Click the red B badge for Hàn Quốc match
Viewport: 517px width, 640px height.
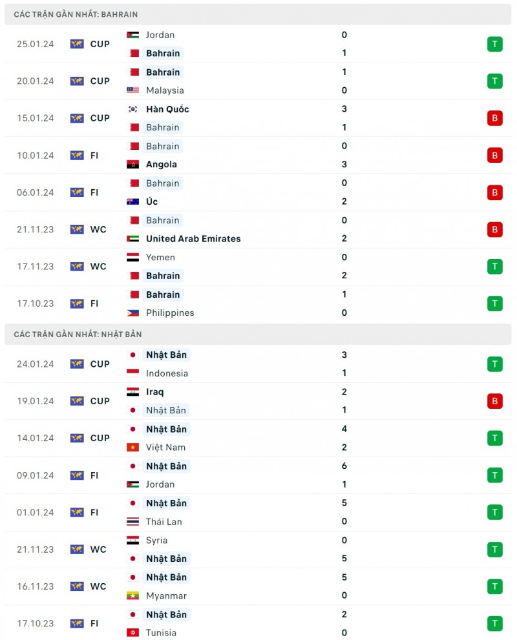[x=494, y=118]
